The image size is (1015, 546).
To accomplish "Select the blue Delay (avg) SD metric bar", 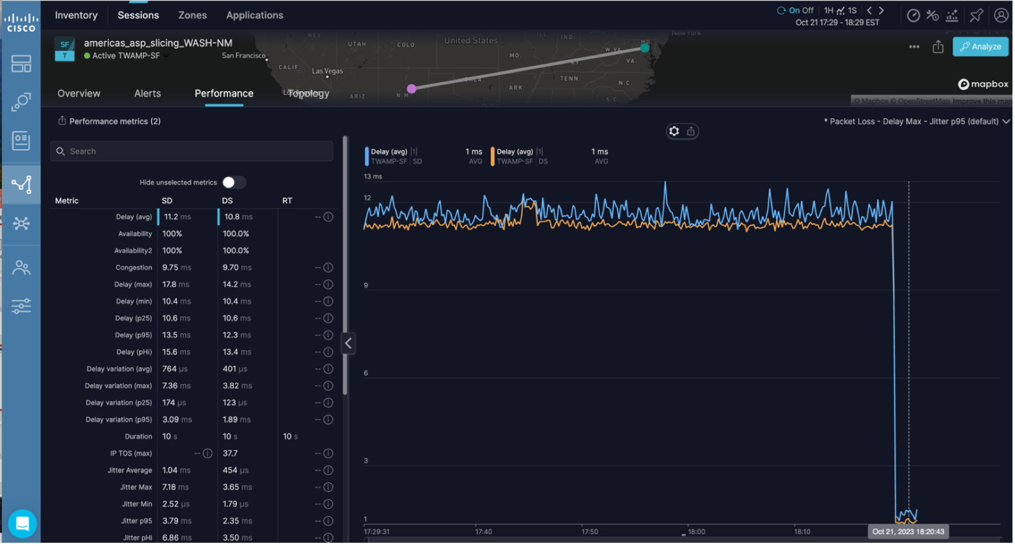I will [366, 156].
